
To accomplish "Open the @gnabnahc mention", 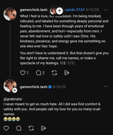I will 13,99.
